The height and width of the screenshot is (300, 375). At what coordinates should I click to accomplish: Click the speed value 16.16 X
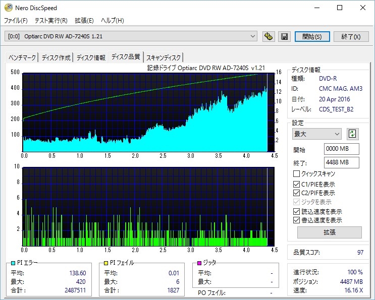point(353,290)
